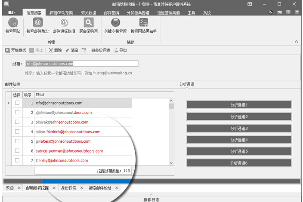Open the 关键字搜索库 database icon

pyautogui.click(x=115, y=23)
